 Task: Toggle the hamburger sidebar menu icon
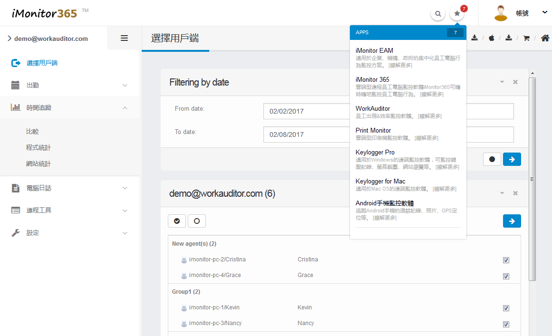tap(124, 38)
